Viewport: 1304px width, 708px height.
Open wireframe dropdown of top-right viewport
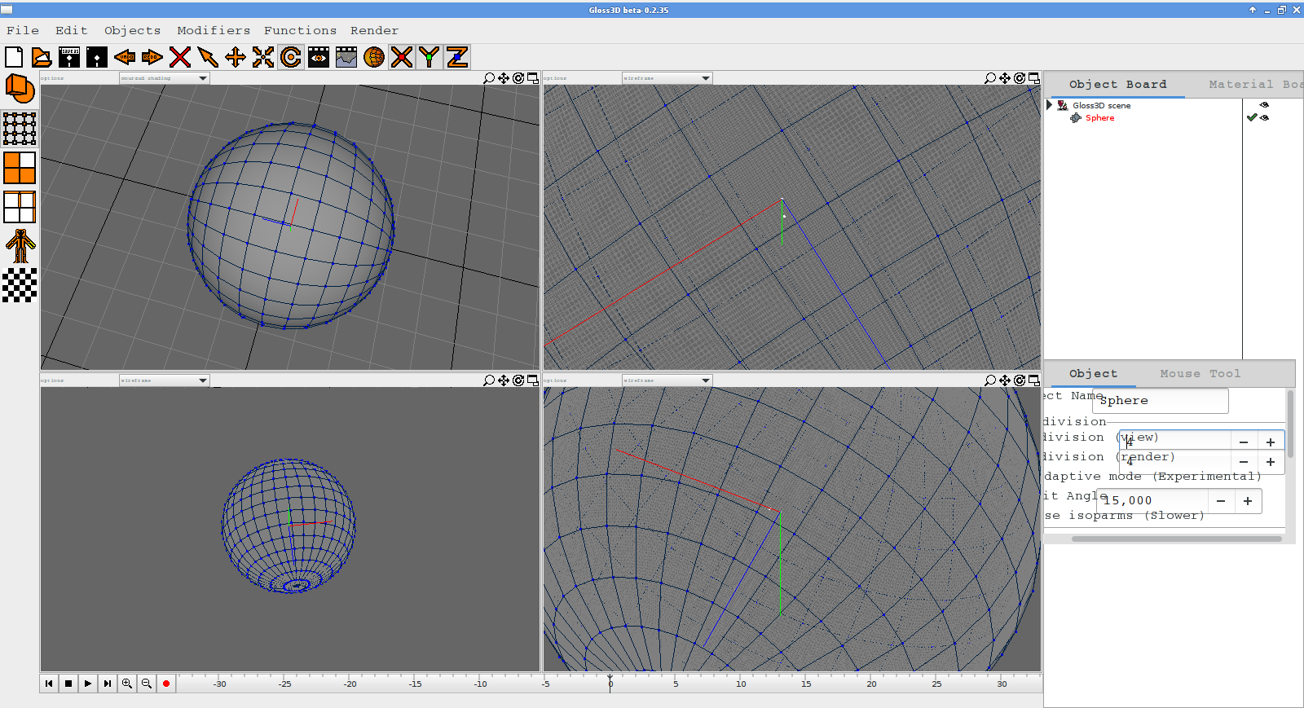click(x=667, y=78)
